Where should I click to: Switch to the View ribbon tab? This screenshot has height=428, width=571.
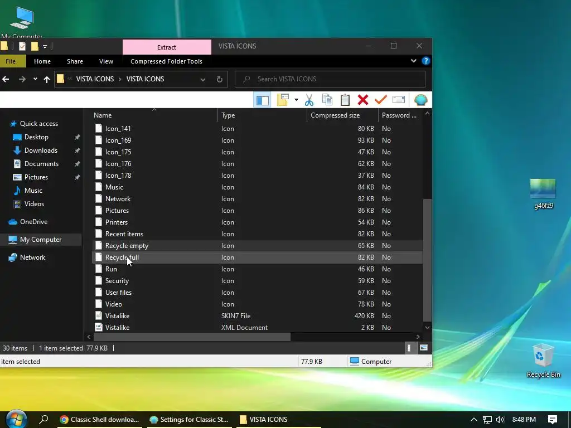pos(106,61)
